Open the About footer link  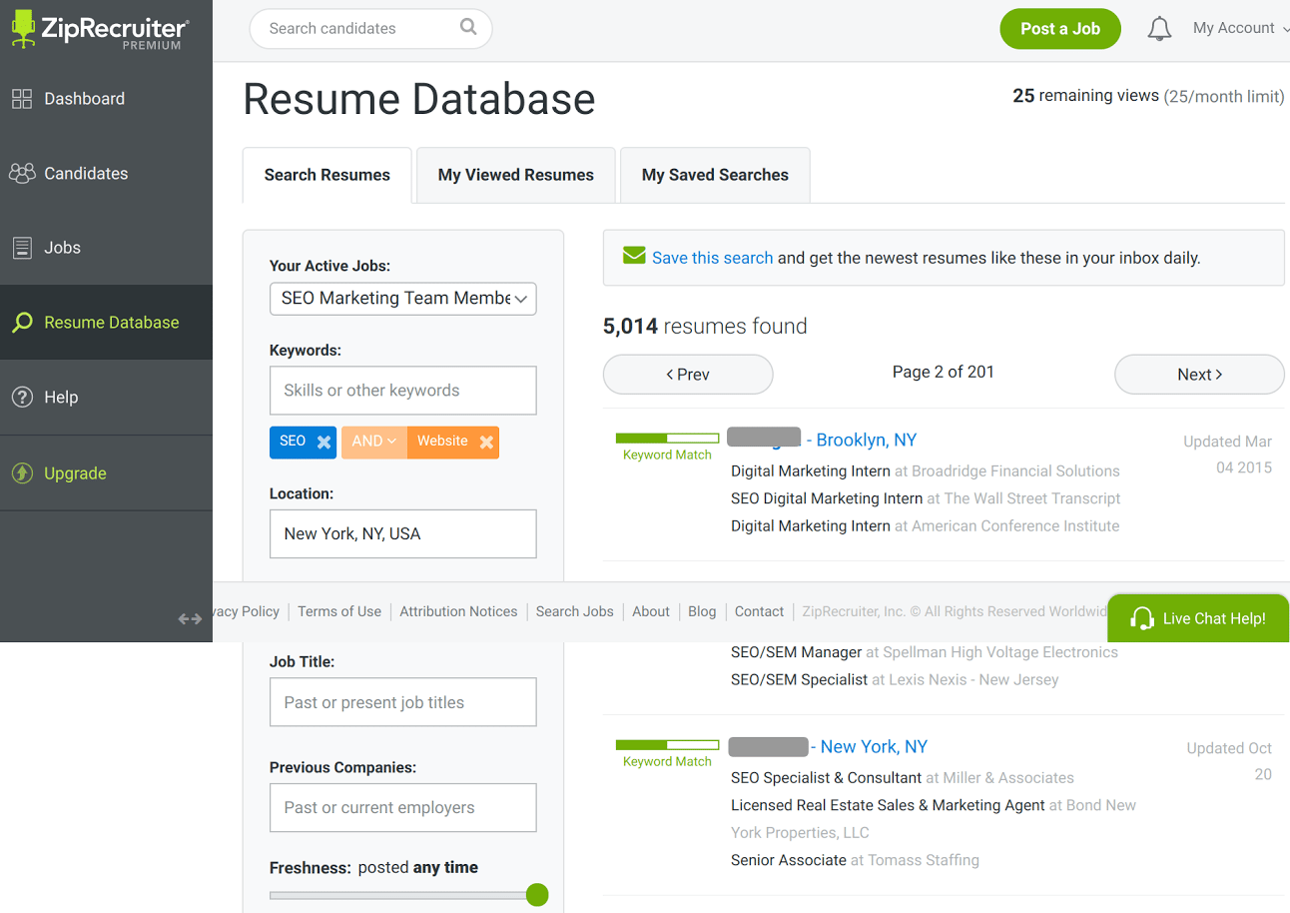coord(651,611)
